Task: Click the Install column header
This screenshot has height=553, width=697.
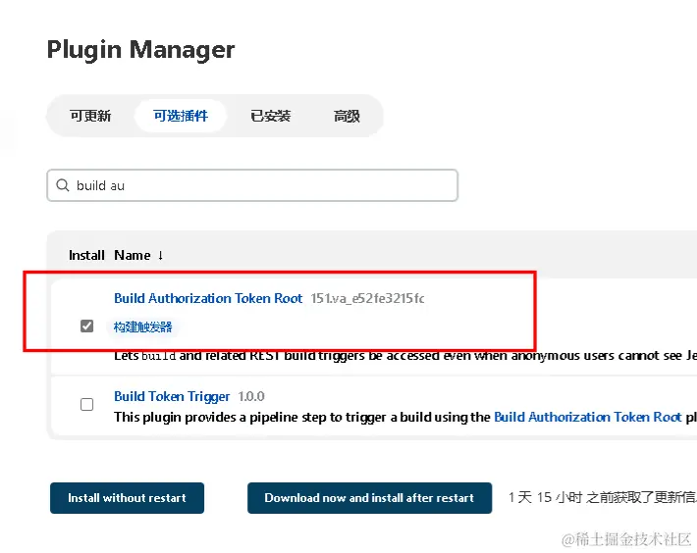Action: (86, 255)
